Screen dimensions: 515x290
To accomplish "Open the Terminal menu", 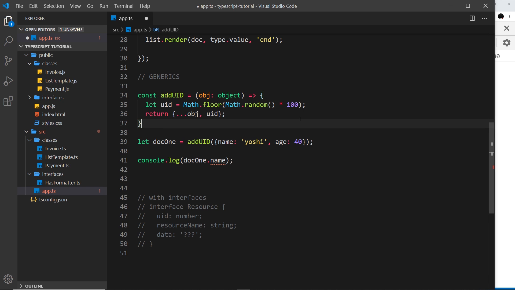I will pyautogui.click(x=124, y=6).
